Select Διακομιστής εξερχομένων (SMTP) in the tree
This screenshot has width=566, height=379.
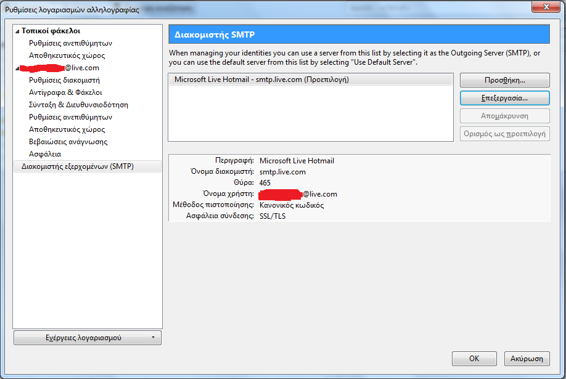click(x=88, y=166)
